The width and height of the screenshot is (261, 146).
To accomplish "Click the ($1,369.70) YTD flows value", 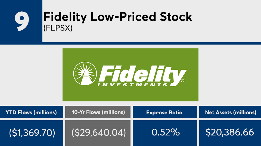I will tap(31, 132).
